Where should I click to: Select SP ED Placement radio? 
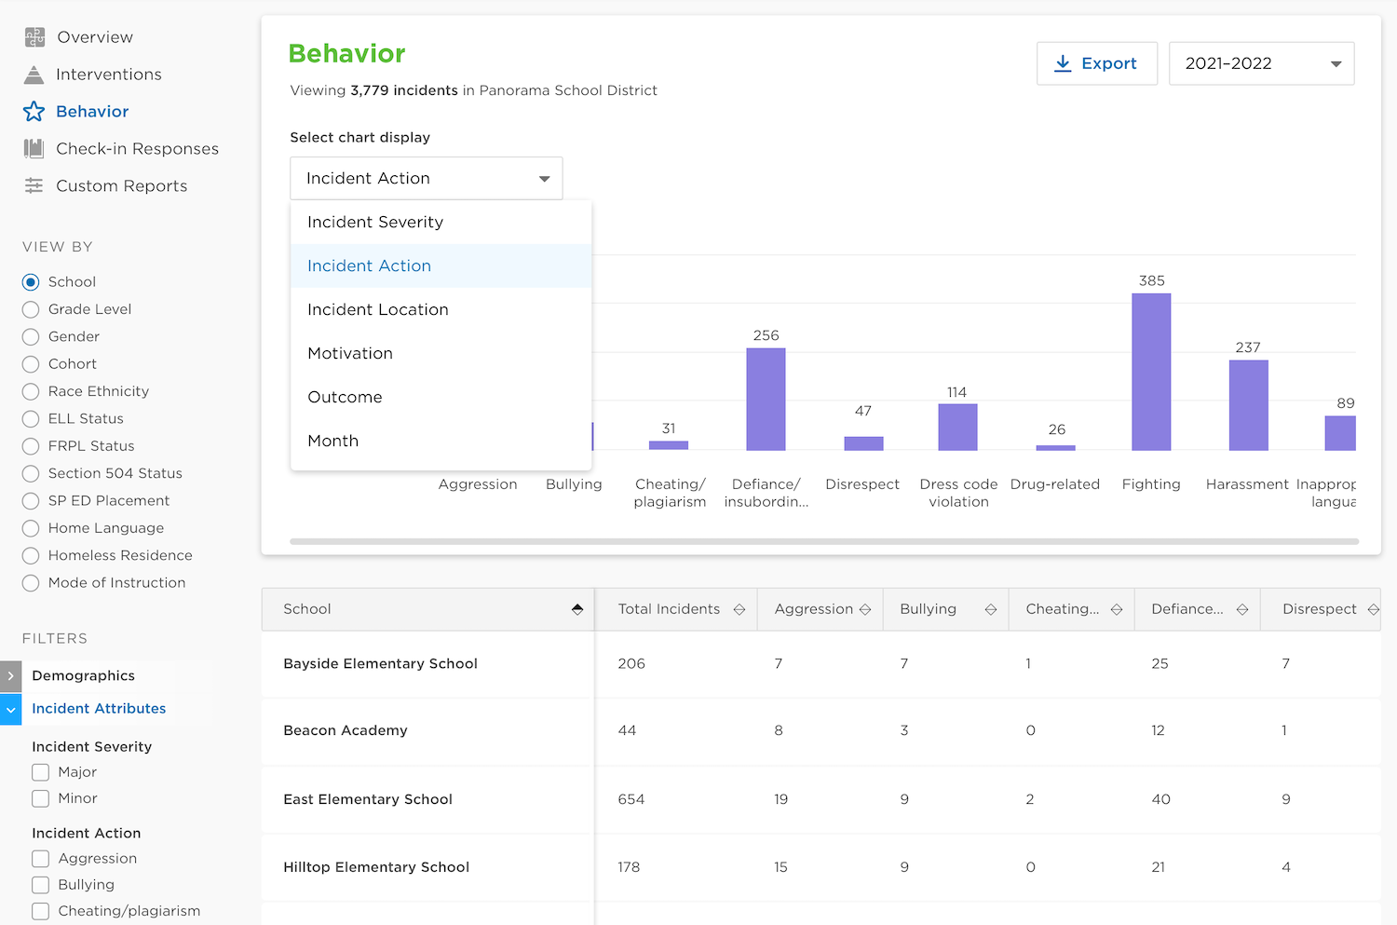pyautogui.click(x=31, y=501)
